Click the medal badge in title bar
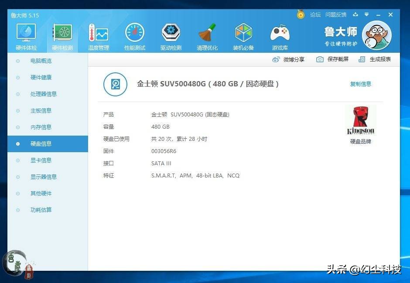The width and height of the screenshot is (410, 283). click(x=301, y=14)
